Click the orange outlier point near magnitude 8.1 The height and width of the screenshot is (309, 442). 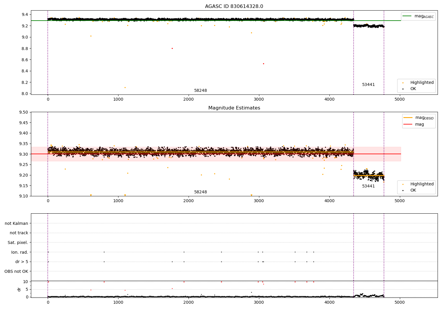125,87
